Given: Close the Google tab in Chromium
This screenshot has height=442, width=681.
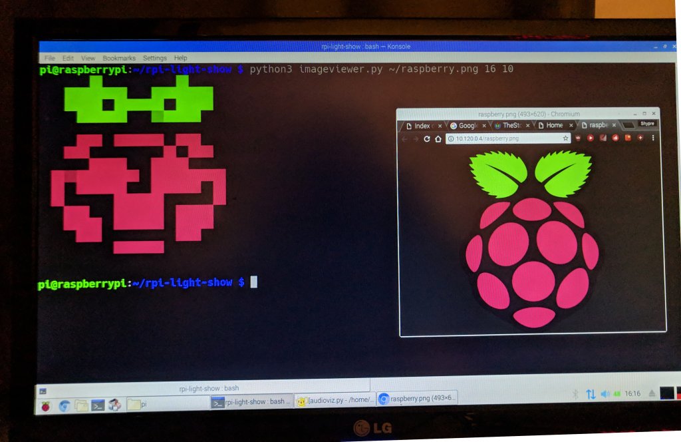Looking at the screenshot, I should (x=484, y=126).
